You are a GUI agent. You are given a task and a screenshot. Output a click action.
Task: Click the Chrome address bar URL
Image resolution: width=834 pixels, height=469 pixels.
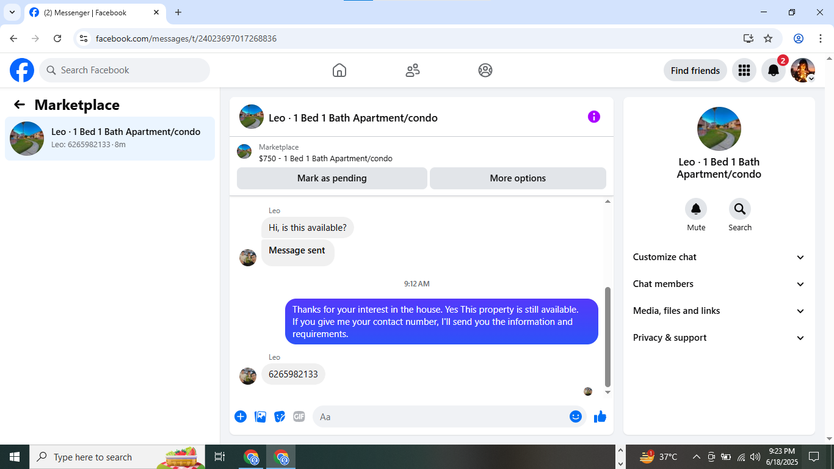pyautogui.click(x=186, y=38)
